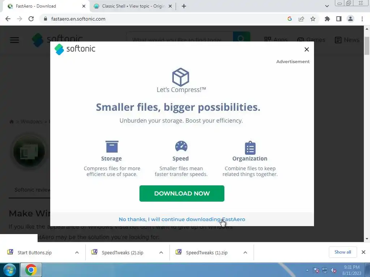Click the Windows breadcrumb link

[x=31, y=122]
